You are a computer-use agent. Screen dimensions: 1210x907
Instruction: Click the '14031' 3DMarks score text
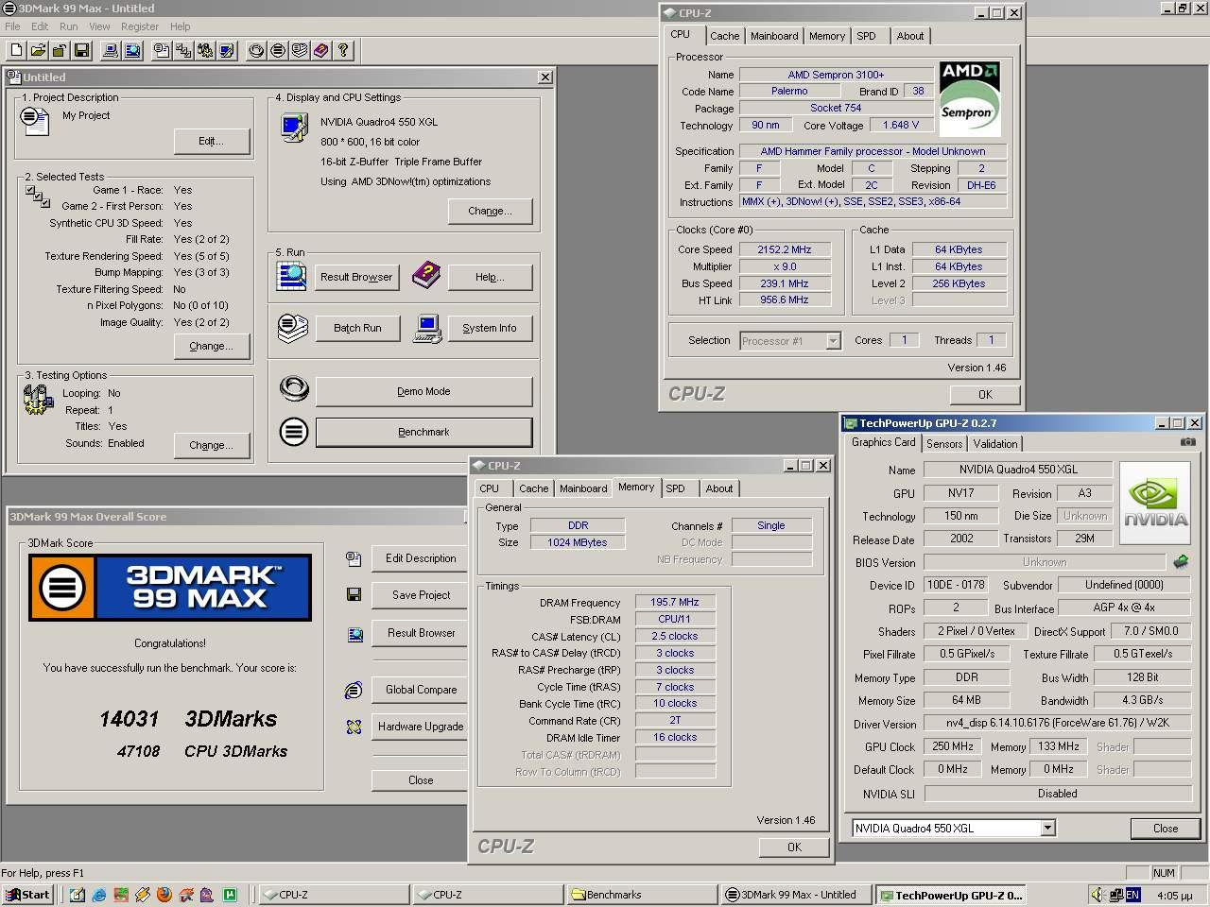pos(129,719)
